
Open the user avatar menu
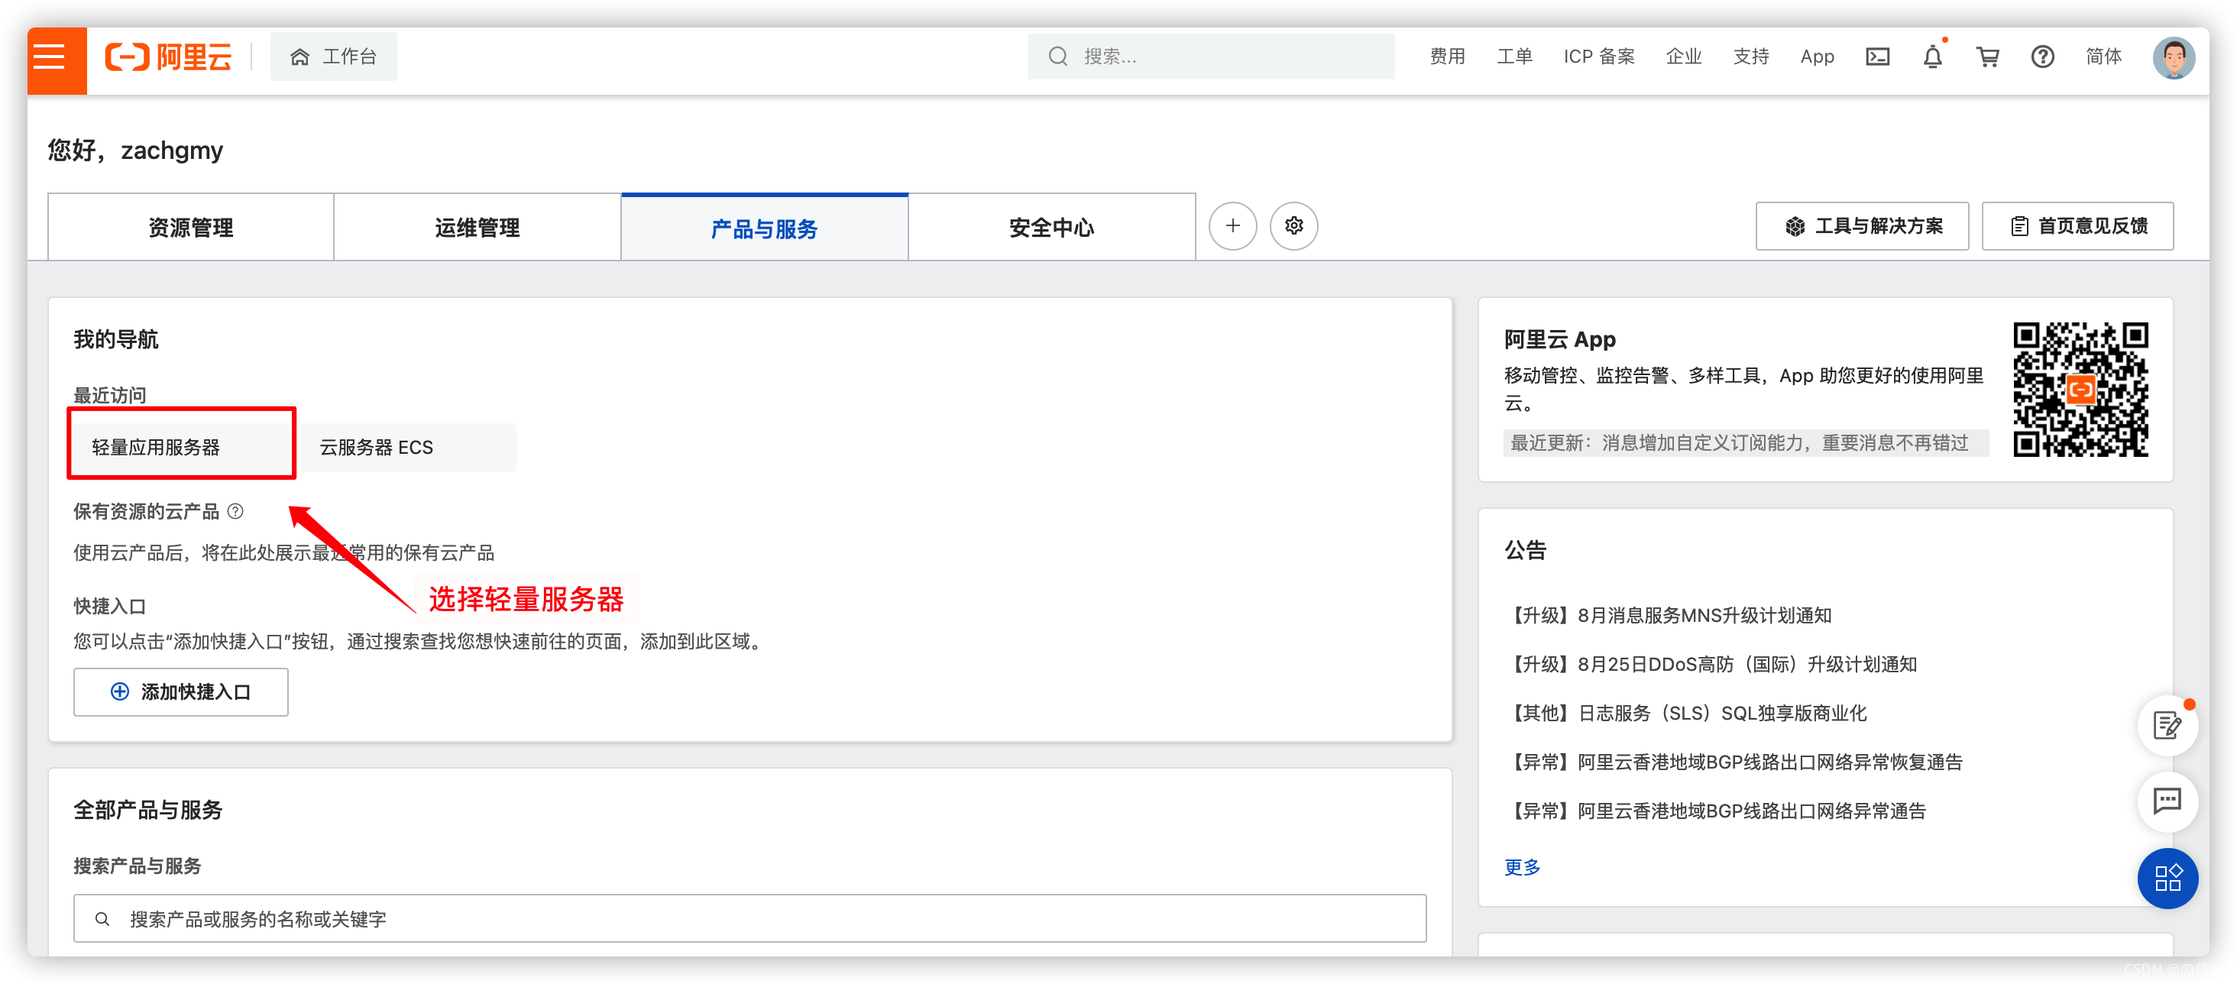coord(2174,58)
